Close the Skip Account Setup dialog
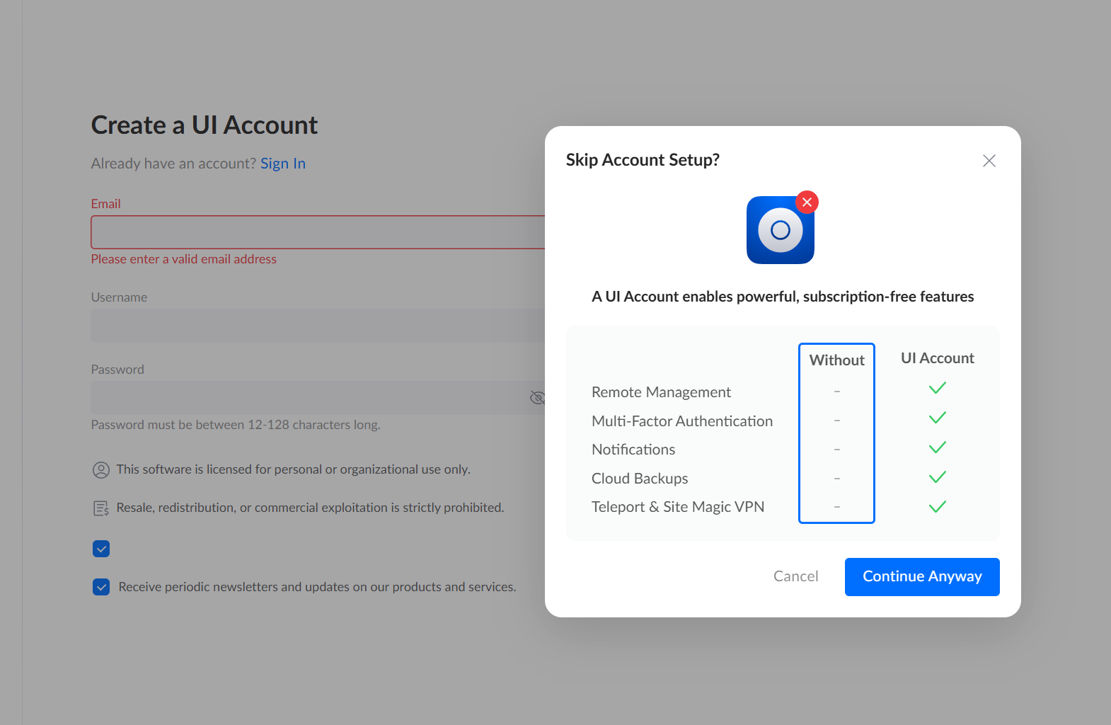1111x725 pixels. (989, 161)
